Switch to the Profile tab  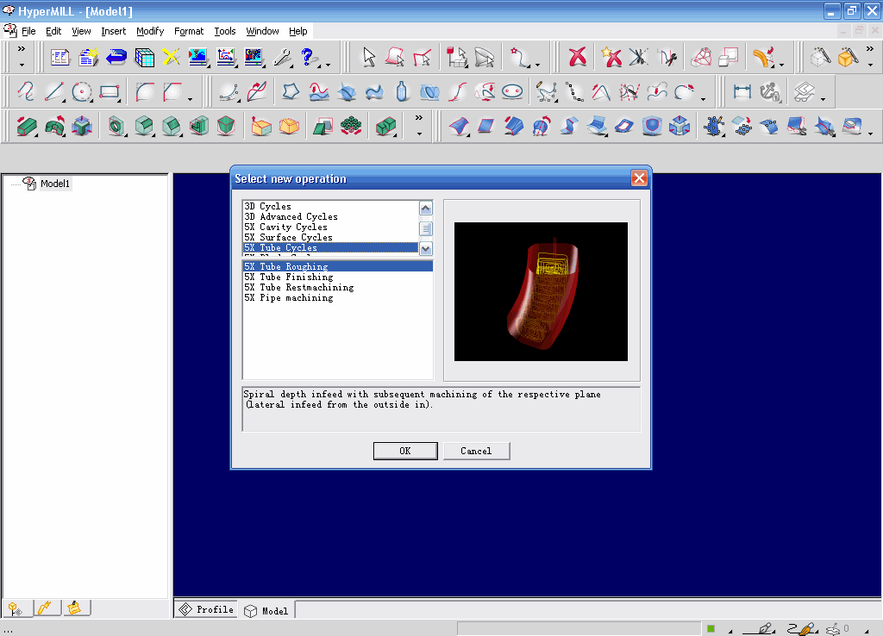click(x=206, y=609)
